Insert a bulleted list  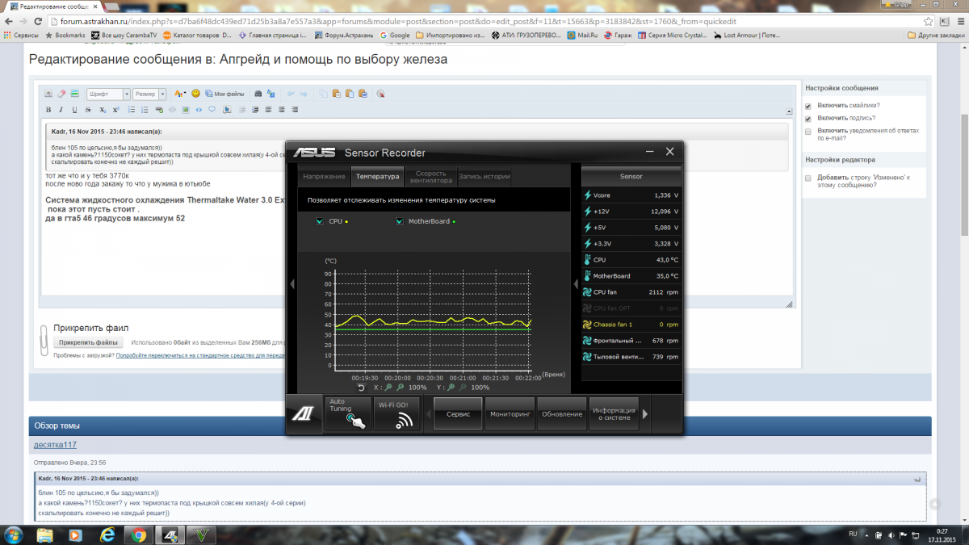click(x=131, y=109)
